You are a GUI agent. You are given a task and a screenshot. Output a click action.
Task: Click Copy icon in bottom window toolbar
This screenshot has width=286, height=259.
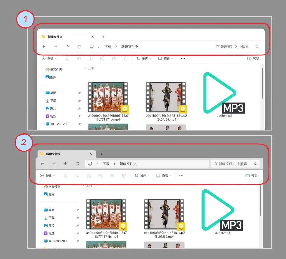click(x=77, y=176)
